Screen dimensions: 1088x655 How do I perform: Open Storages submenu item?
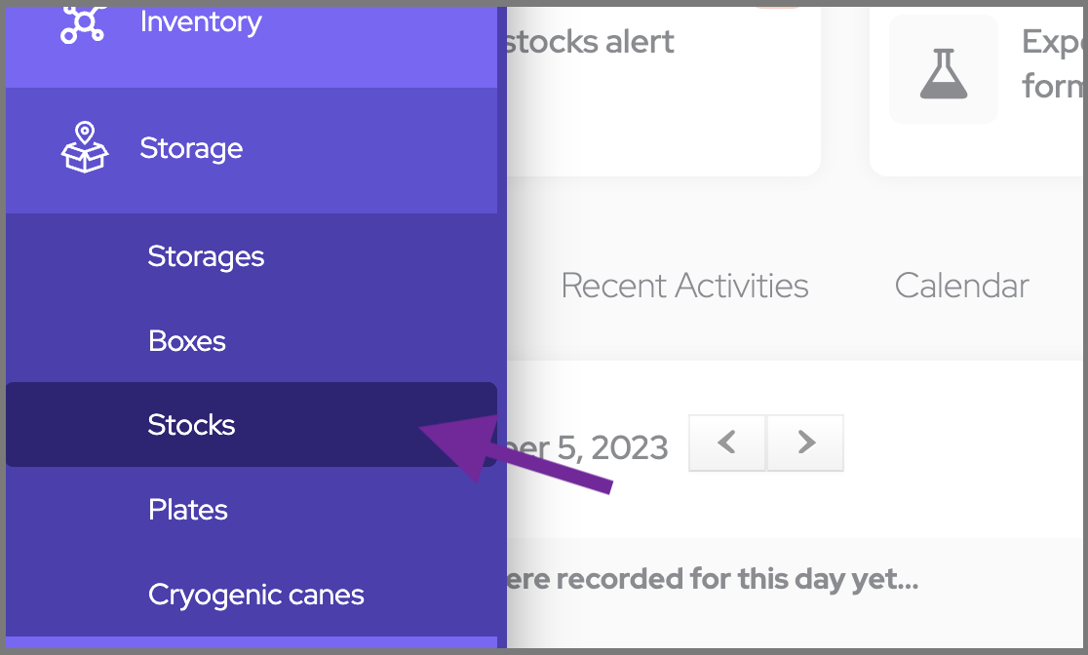click(x=206, y=256)
